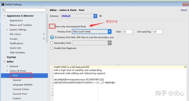This screenshot has height=101, width=189.
Task: Click the search magnifier icon in settings
Action: click(x=4, y=10)
